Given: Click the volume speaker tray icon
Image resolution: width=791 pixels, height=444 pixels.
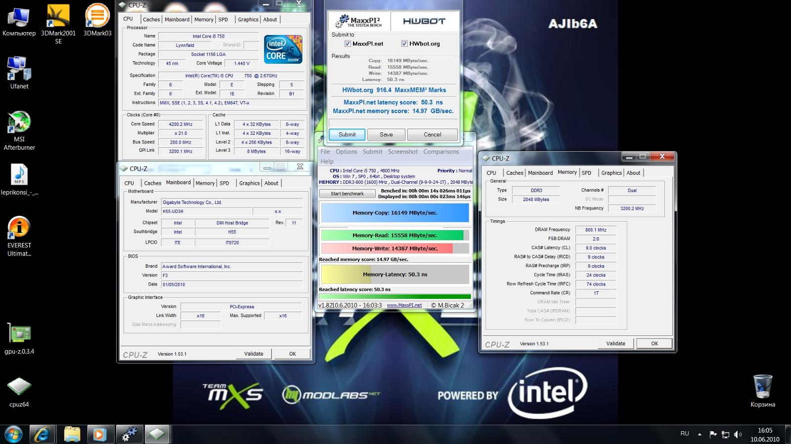Looking at the screenshot, I should pyautogui.click(x=738, y=434).
